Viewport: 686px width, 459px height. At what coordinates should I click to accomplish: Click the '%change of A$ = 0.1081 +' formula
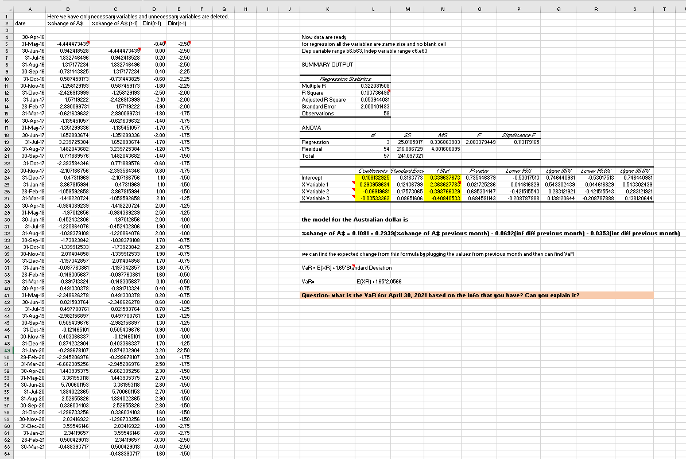(x=490, y=234)
